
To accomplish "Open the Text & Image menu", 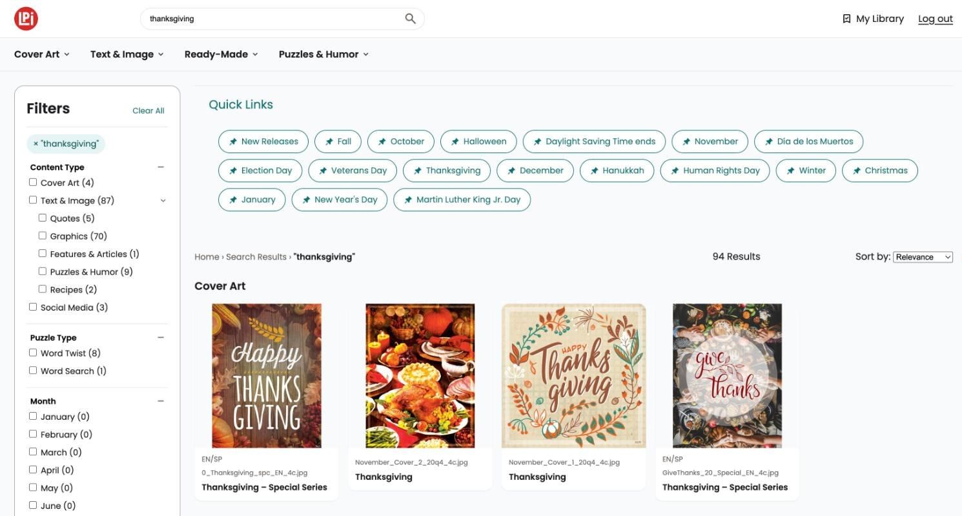I will click(127, 54).
